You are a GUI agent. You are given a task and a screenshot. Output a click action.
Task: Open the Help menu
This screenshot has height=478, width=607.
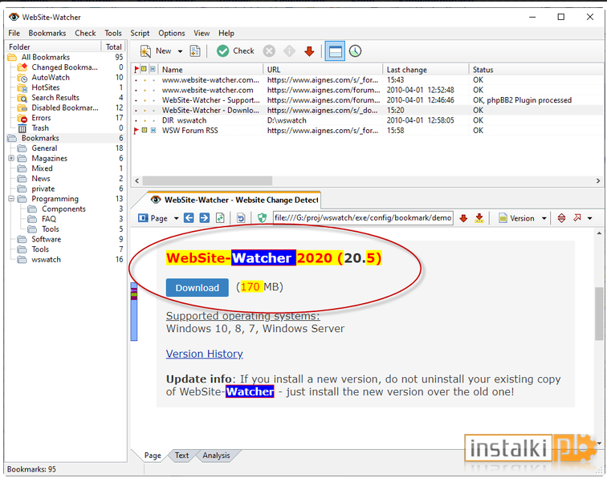(226, 33)
